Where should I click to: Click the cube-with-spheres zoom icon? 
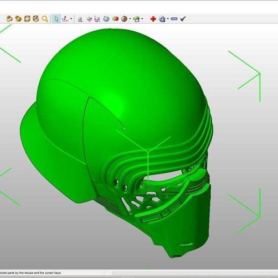36,19
